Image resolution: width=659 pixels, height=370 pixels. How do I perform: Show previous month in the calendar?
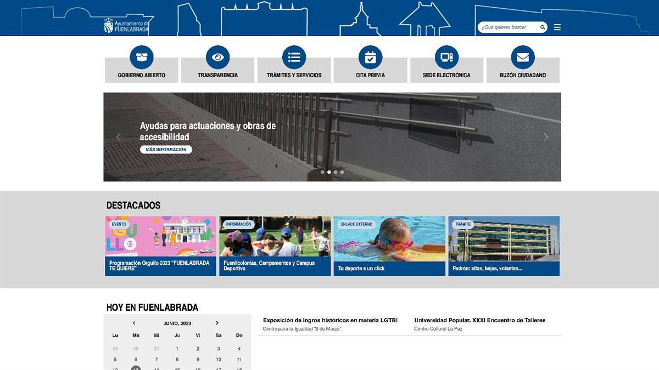point(134,323)
